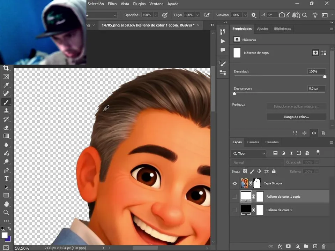
Task: Select the Smudge mixer tool
Action: (6, 153)
